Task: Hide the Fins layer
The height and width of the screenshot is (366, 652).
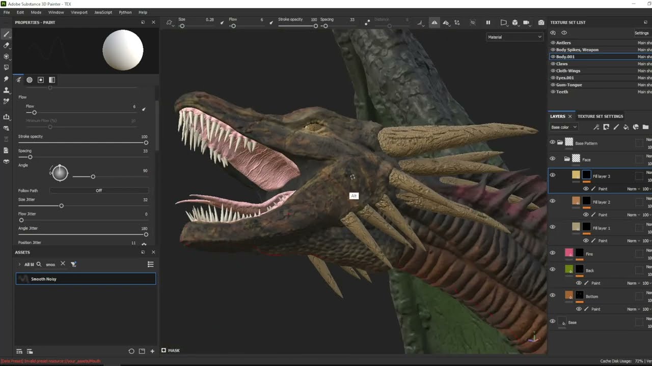Action: 552,253
